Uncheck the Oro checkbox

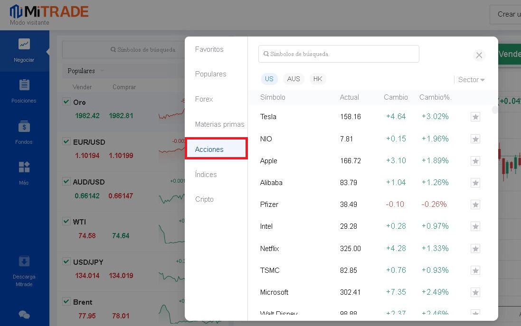pyautogui.click(x=66, y=102)
